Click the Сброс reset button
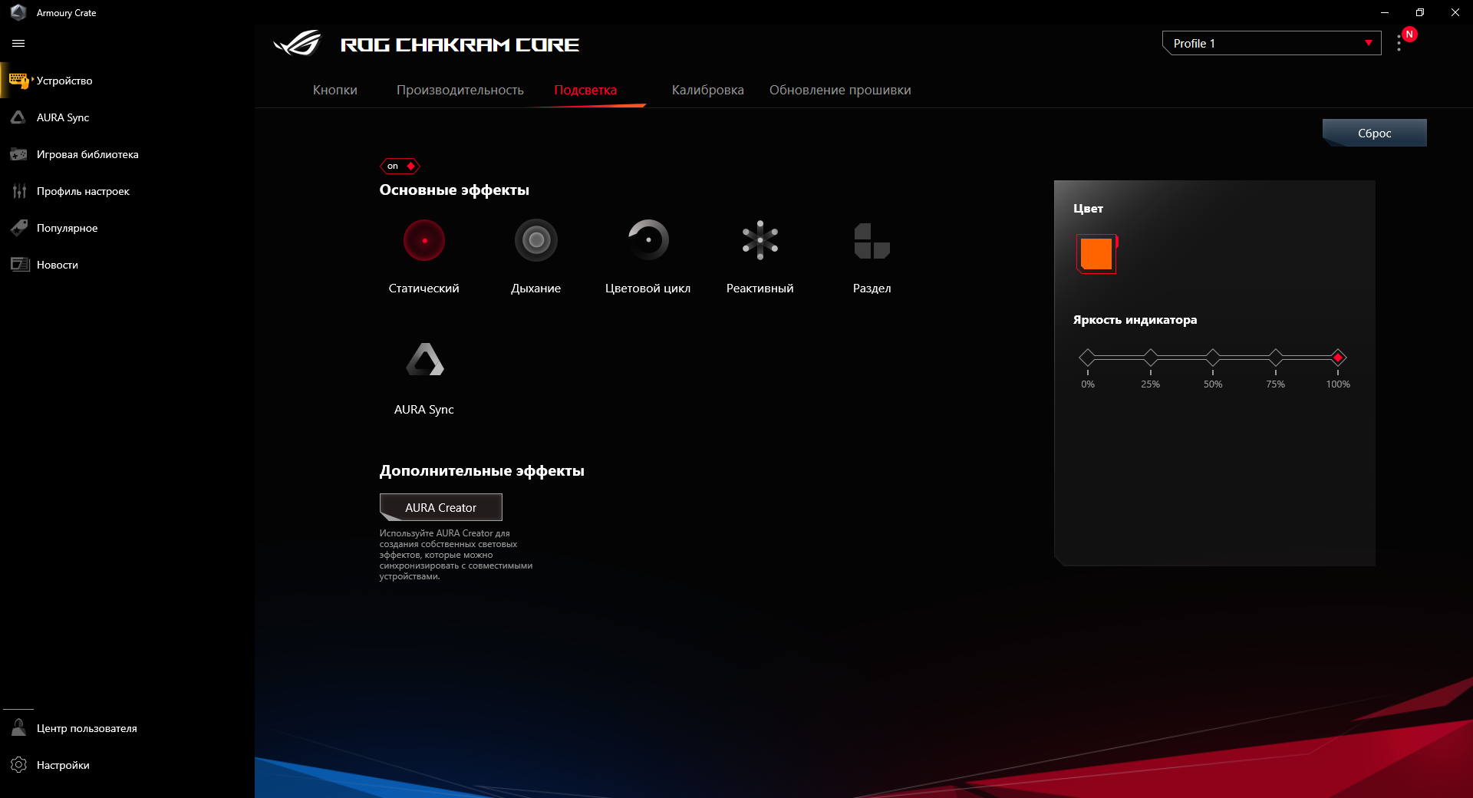 tap(1375, 133)
